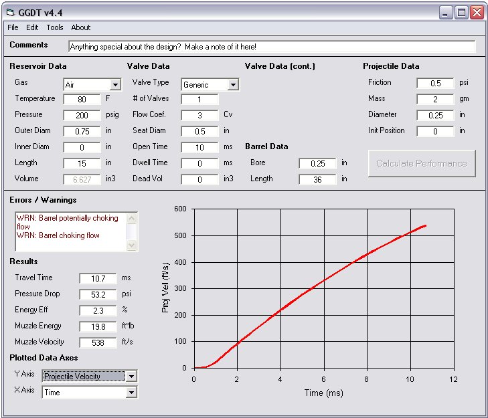Screen dimensions: 488x418
Task: Open the File menu
Action: [x=13, y=27]
